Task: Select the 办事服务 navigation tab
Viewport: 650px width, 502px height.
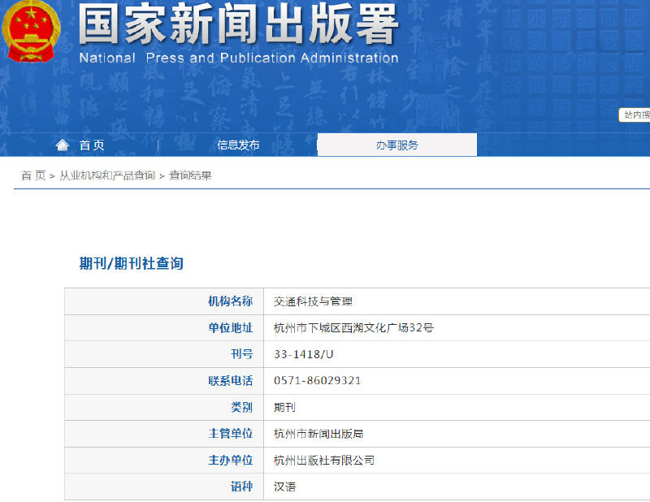Action: click(x=397, y=145)
